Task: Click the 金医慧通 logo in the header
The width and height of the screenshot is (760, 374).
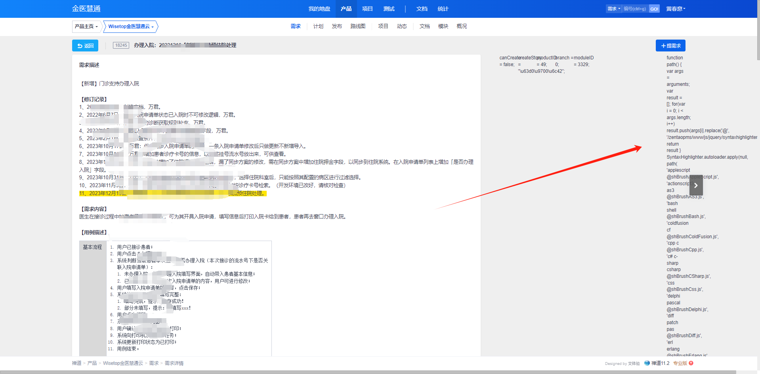Action: tap(86, 9)
